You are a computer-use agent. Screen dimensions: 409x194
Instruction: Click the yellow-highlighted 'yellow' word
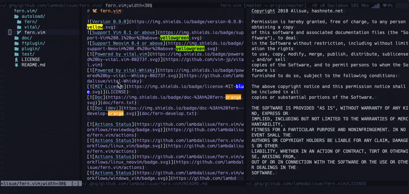pyautogui.click(x=95, y=27)
